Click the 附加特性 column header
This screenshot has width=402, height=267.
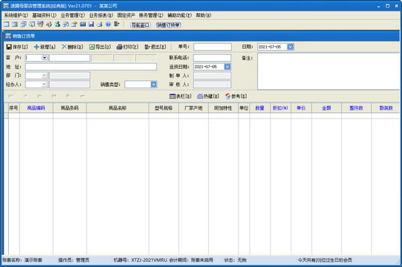tap(223, 108)
